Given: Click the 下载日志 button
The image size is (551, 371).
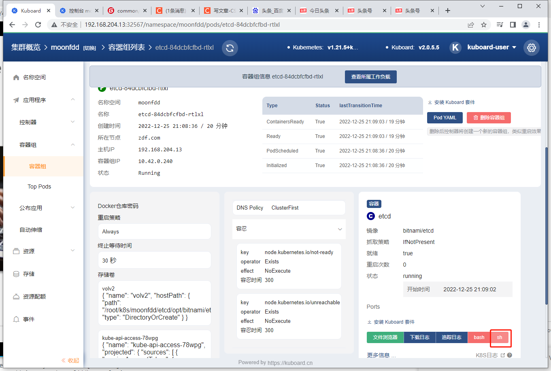Looking at the screenshot, I should coord(420,337).
